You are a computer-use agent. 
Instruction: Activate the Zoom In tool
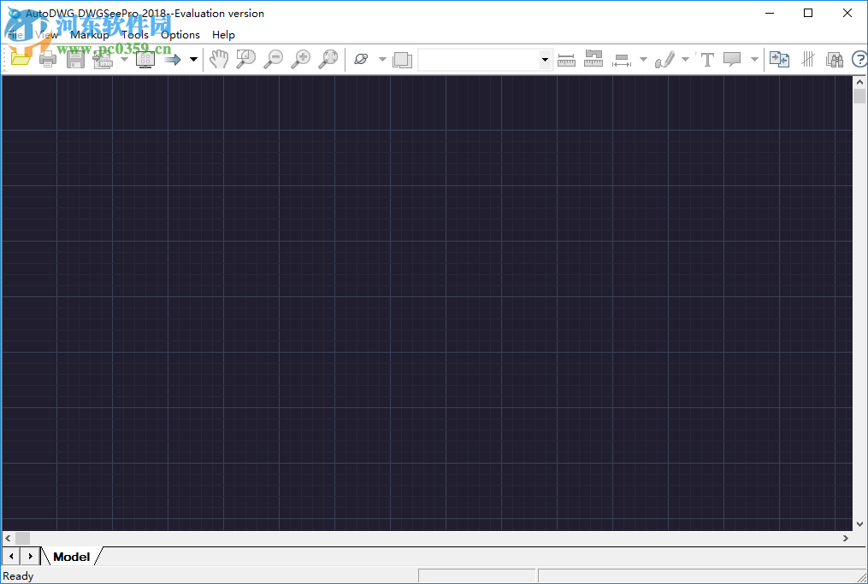[x=301, y=60]
